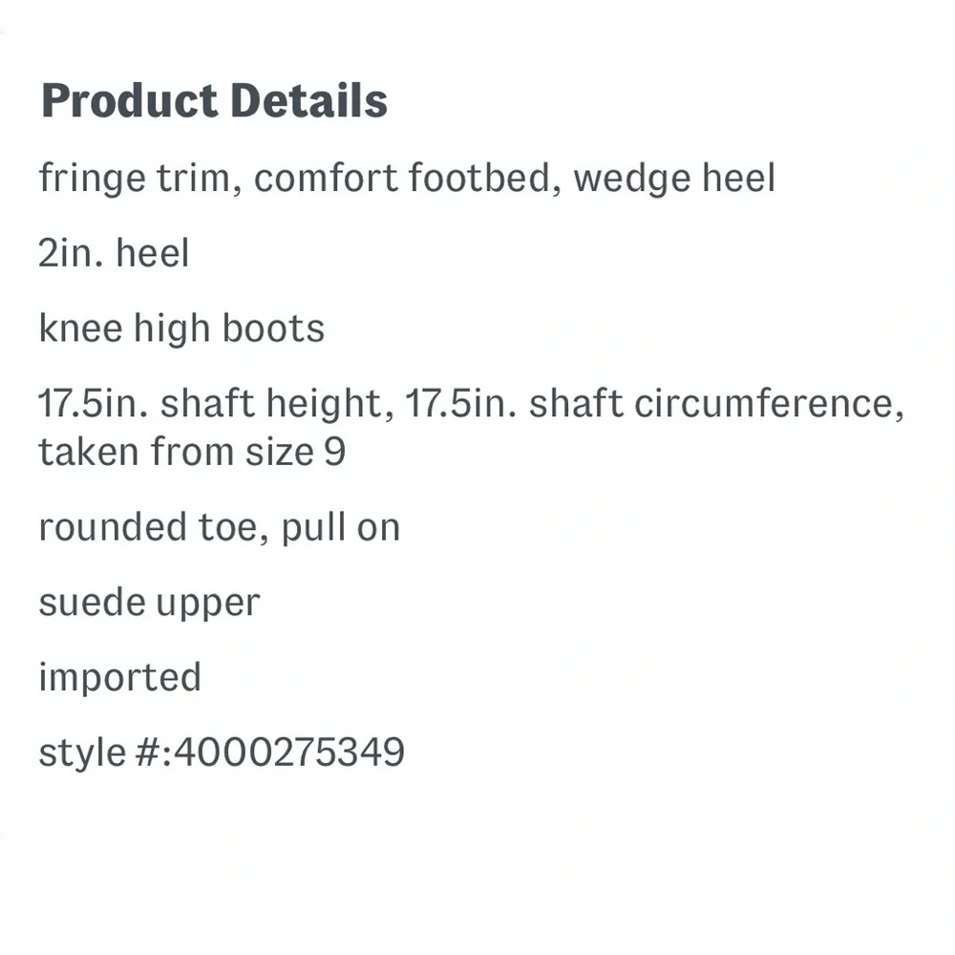Click the suede upper line
Screen dimensions: 955x955
149,605
